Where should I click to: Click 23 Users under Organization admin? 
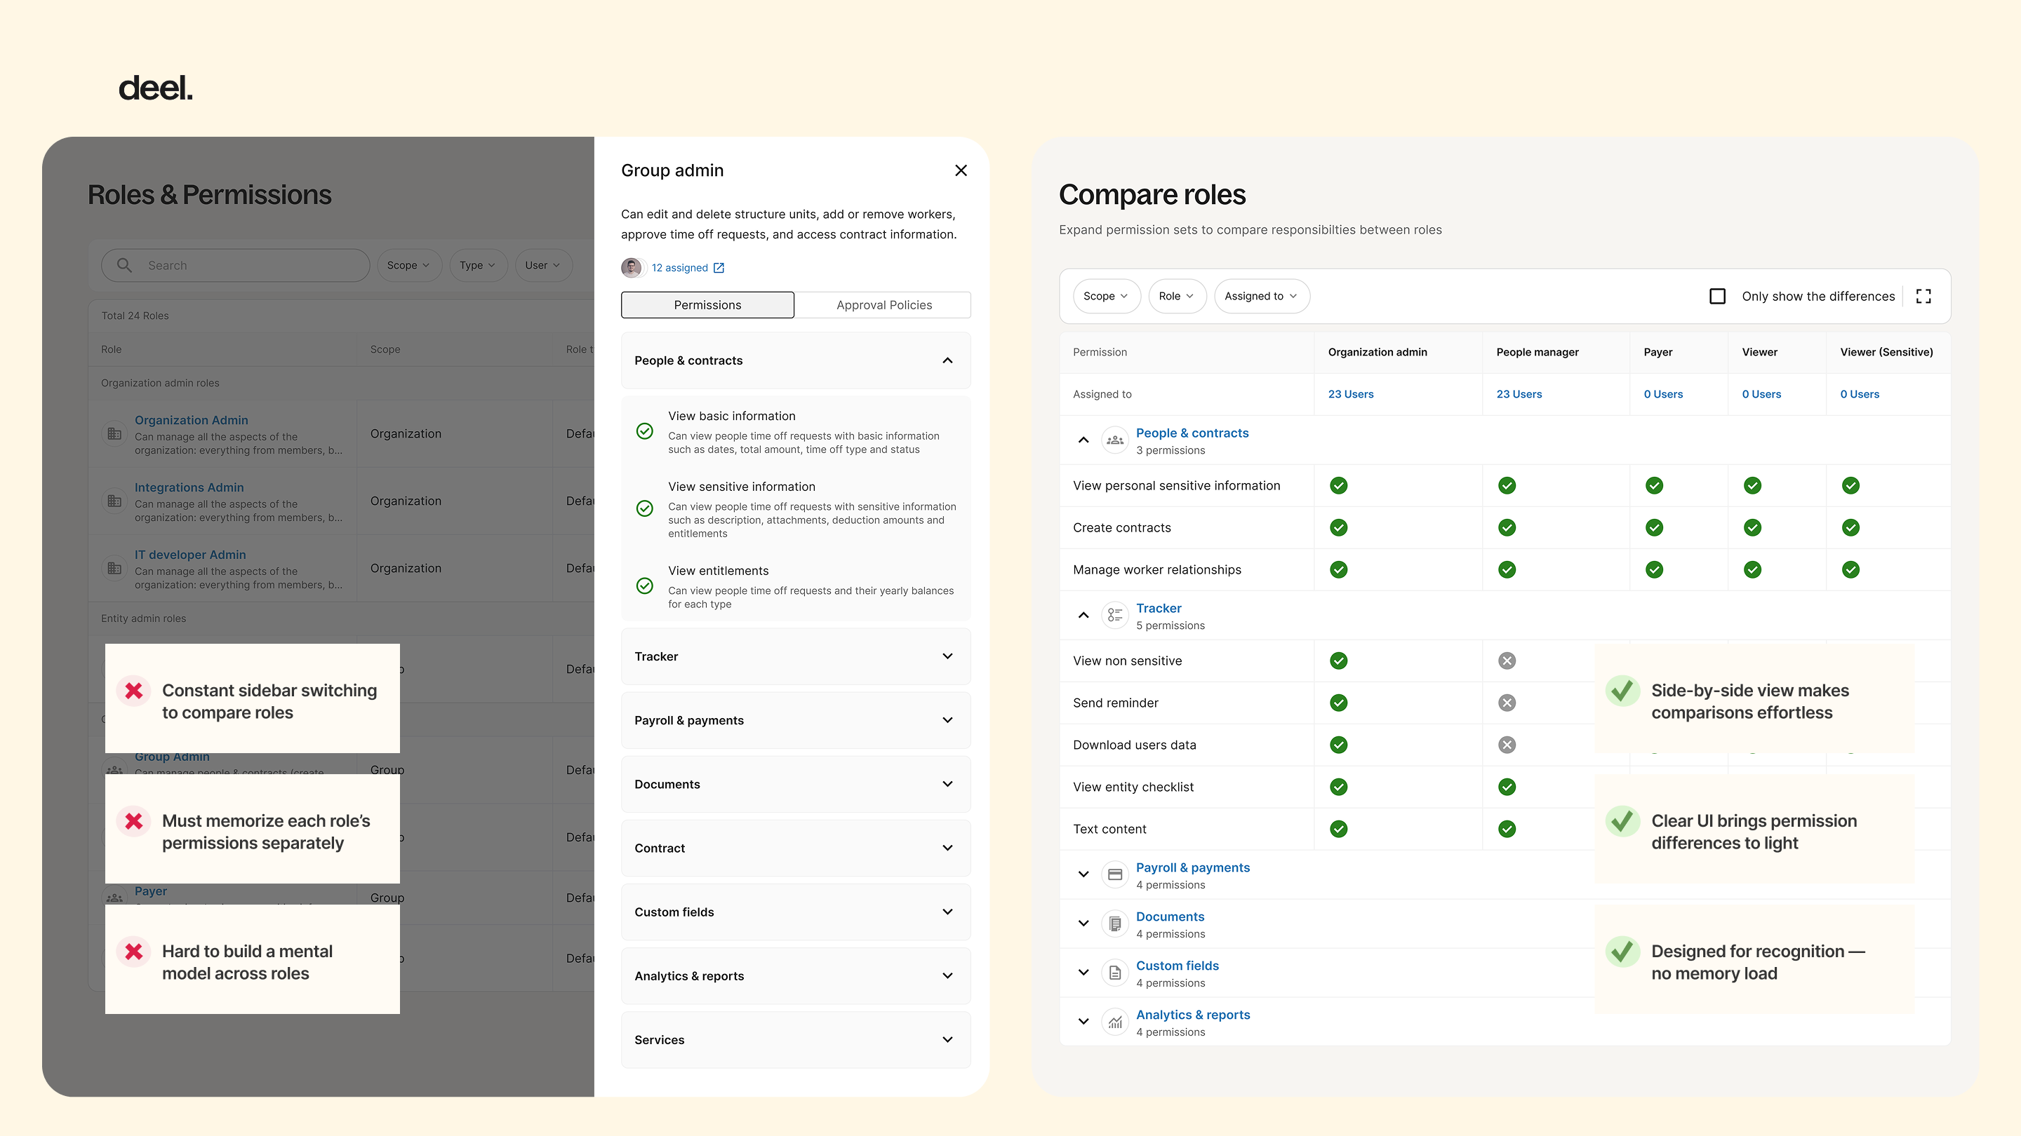point(1350,394)
